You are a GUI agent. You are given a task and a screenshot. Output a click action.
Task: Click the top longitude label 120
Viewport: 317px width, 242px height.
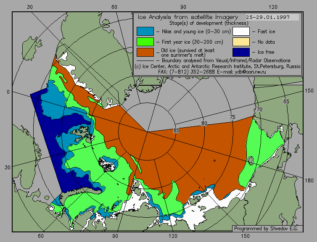click(x=273, y=7)
